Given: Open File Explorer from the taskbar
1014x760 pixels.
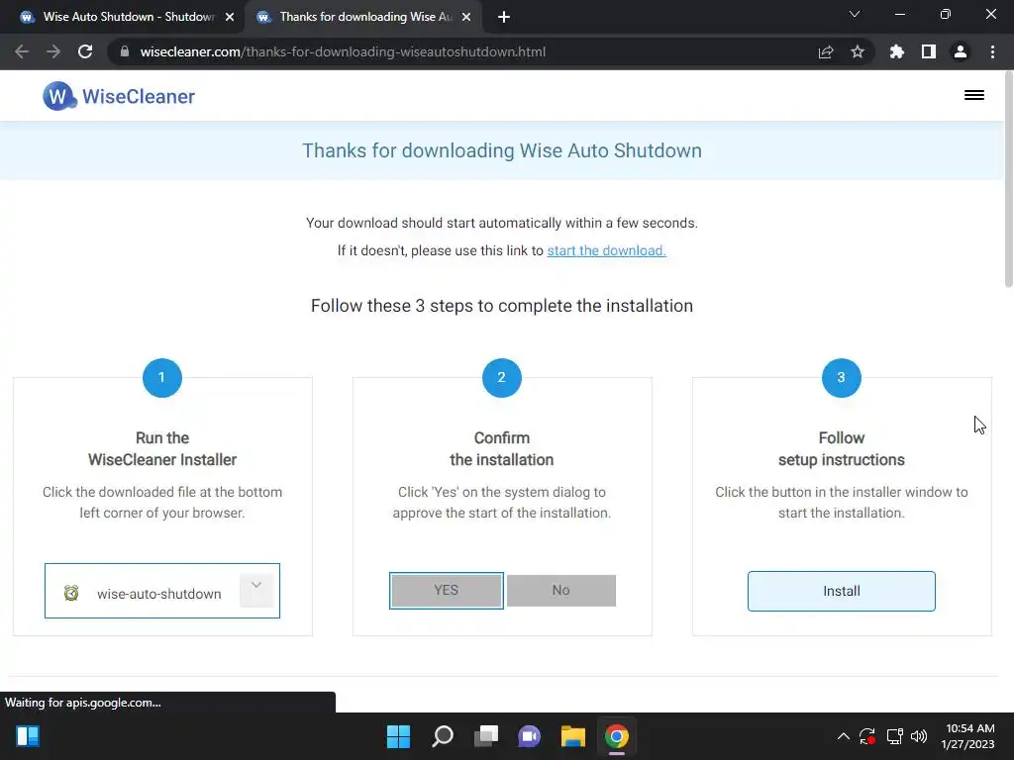Looking at the screenshot, I should pos(573,736).
